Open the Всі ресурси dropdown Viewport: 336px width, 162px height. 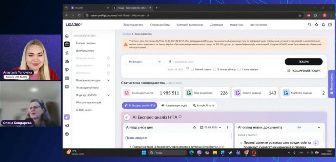tap(145, 62)
